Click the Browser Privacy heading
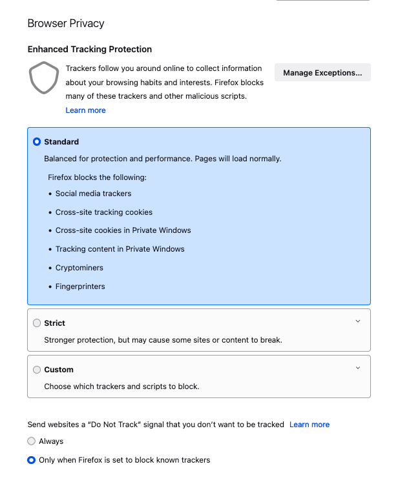This screenshot has height=482, width=398. (x=66, y=24)
